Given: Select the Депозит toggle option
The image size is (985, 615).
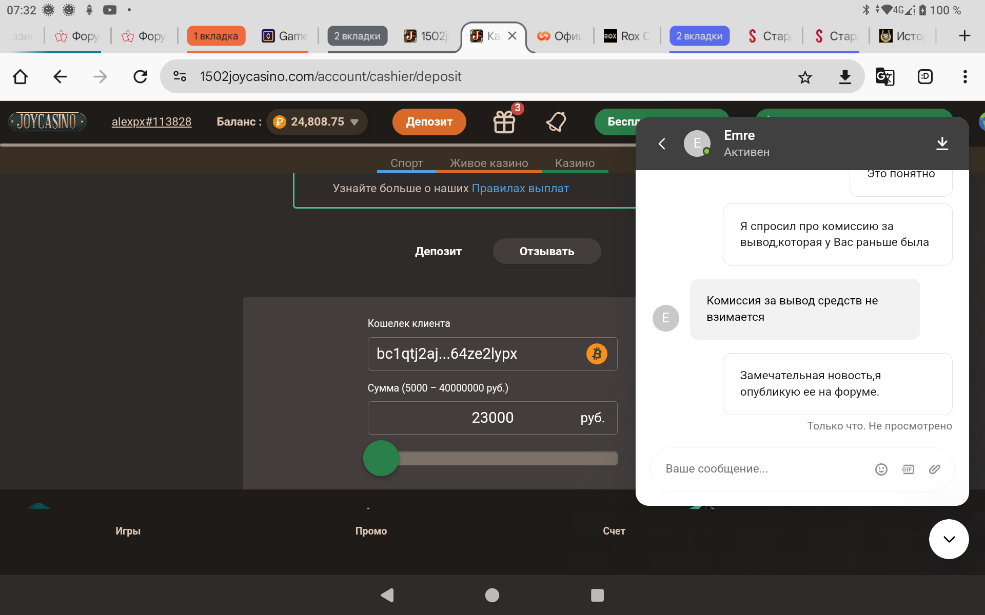Looking at the screenshot, I should click(438, 251).
